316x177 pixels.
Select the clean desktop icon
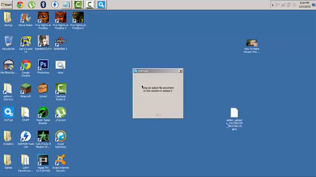coord(60,67)
